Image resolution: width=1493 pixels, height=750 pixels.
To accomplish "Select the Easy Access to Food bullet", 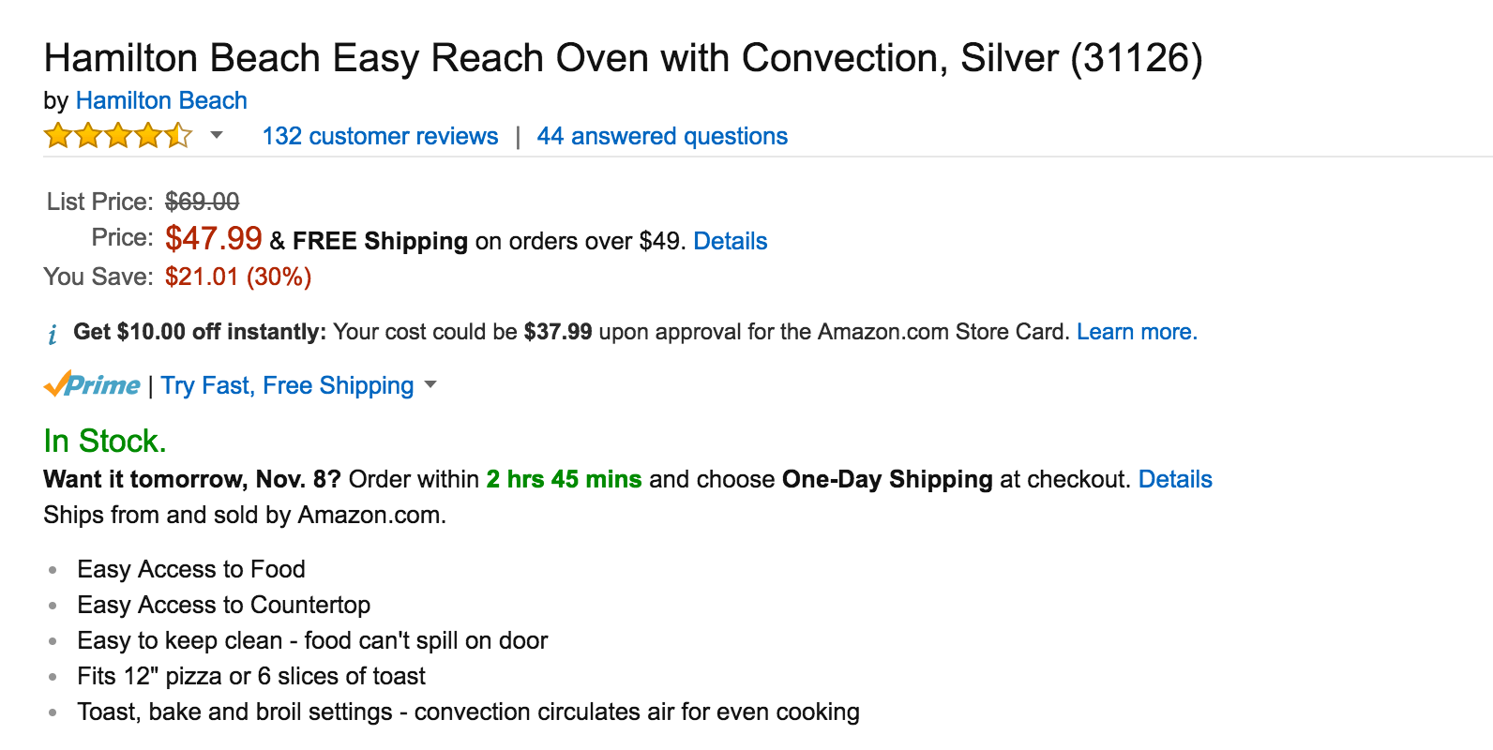I will 191,569.
